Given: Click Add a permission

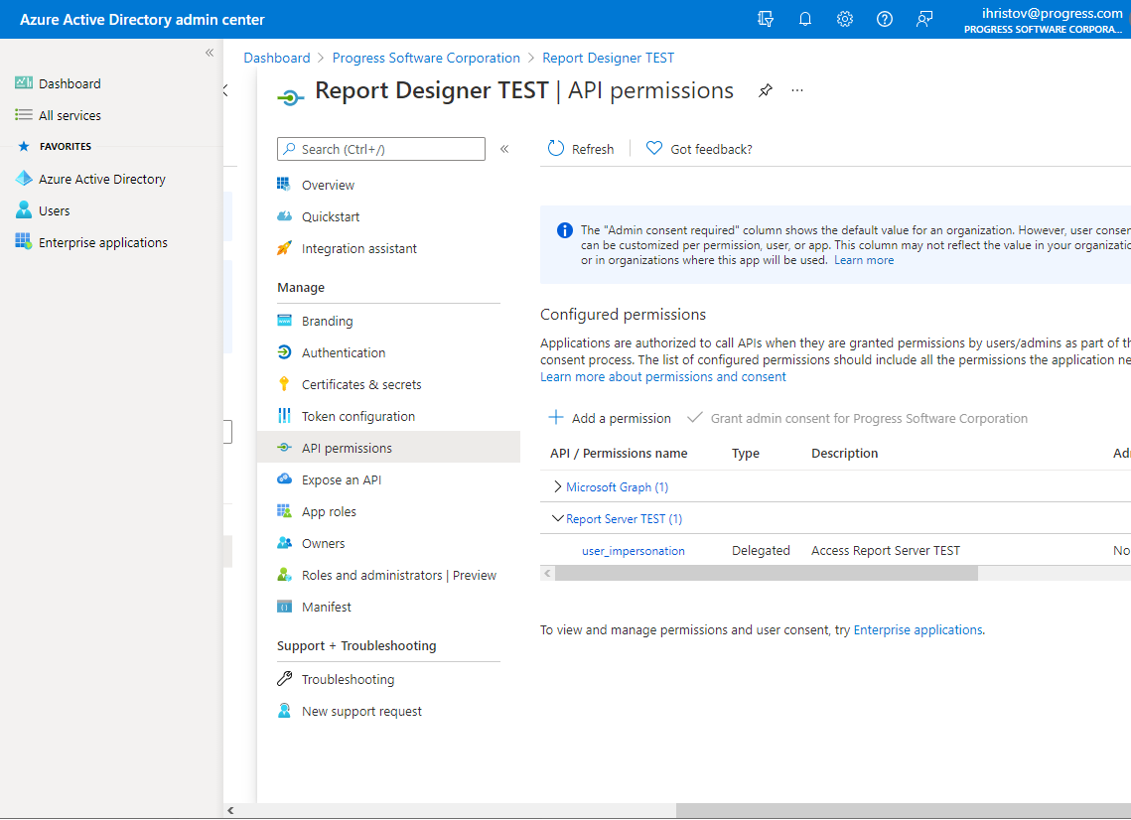Looking at the screenshot, I should [610, 417].
